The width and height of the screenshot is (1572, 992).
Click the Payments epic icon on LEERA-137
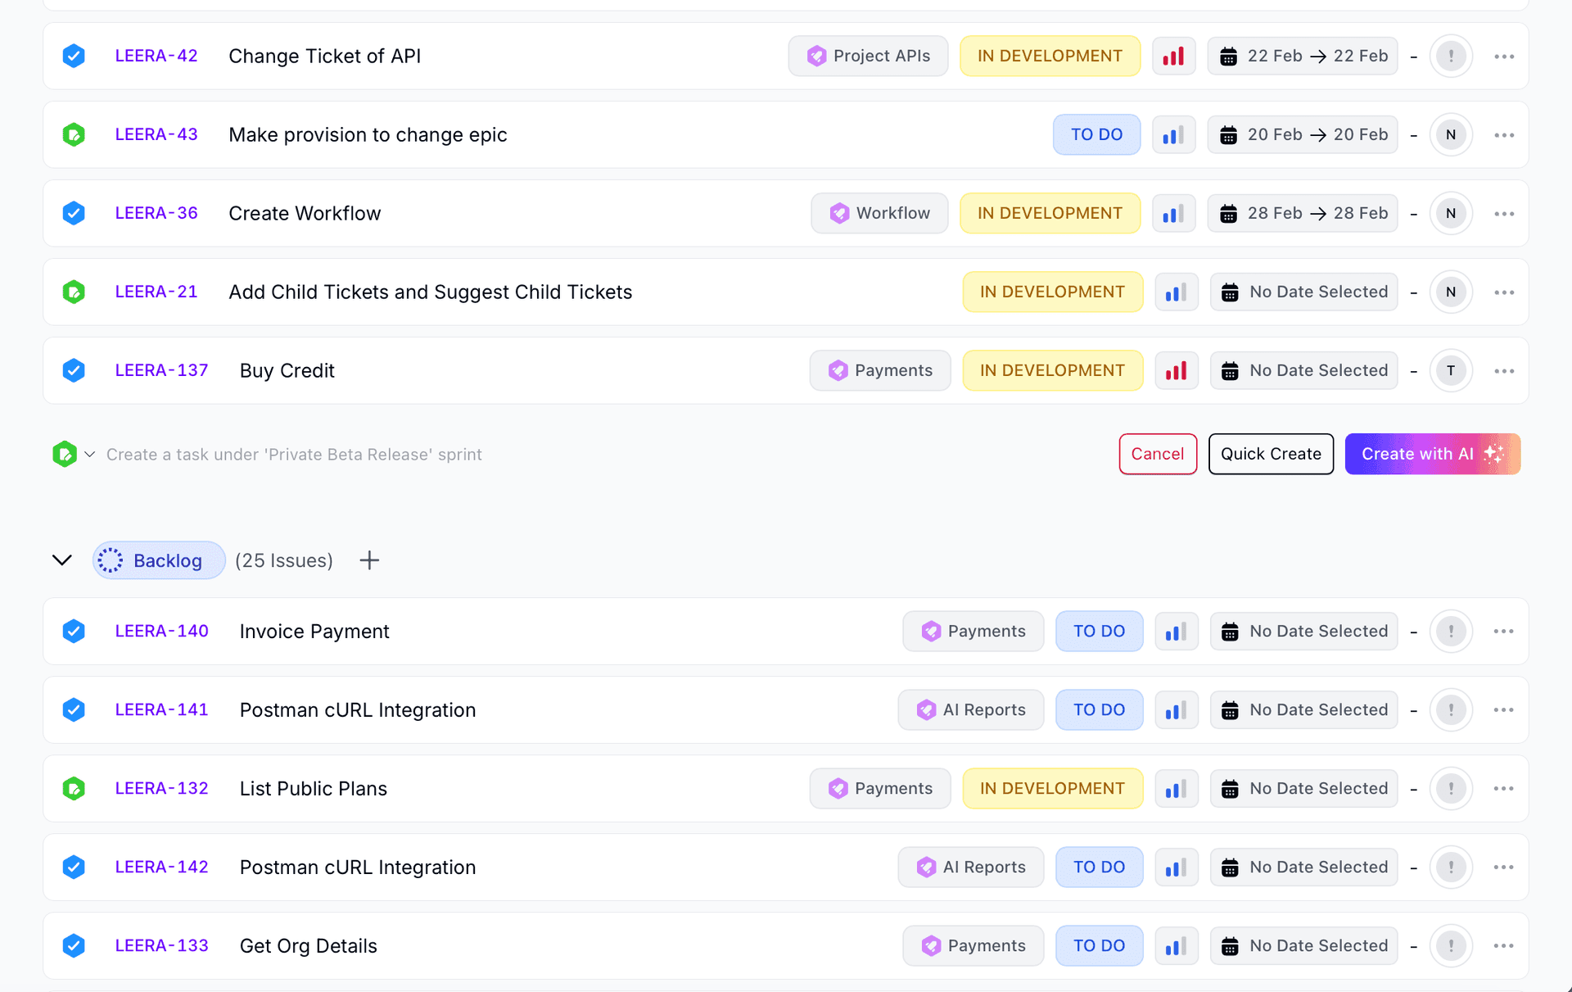pos(838,370)
